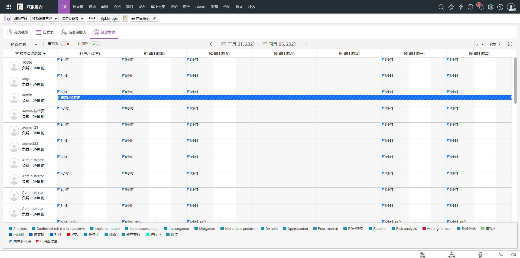The width and height of the screenshot is (520, 258).
Task: Open the app grid launcher icon
Action: click(9, 7)
